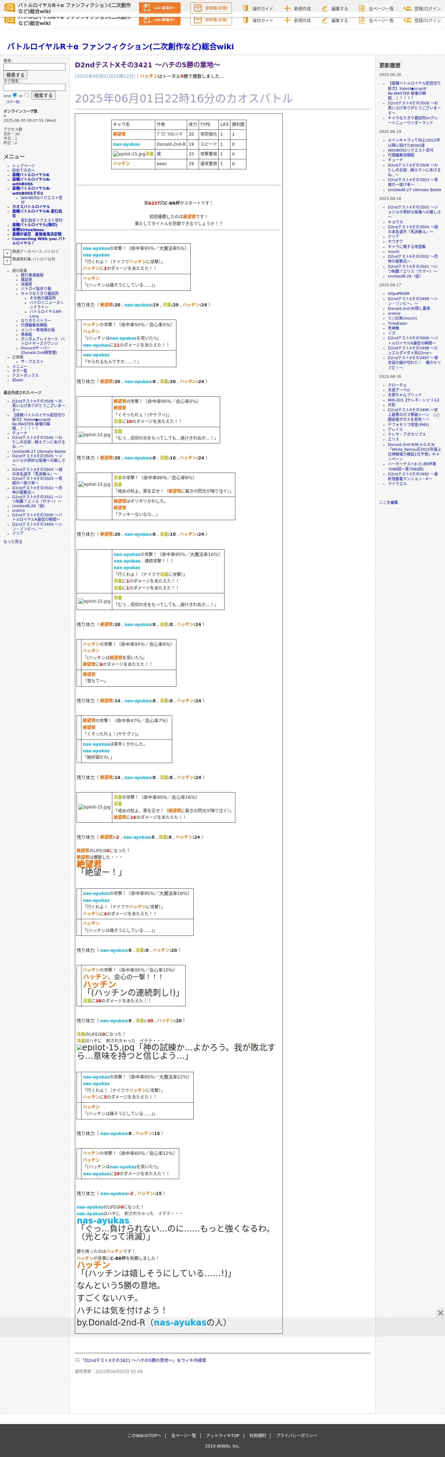Screen dimensions: 445x1457
Task: Click the 全ページ一覧 document icon in topmost header
Action: 361,8
